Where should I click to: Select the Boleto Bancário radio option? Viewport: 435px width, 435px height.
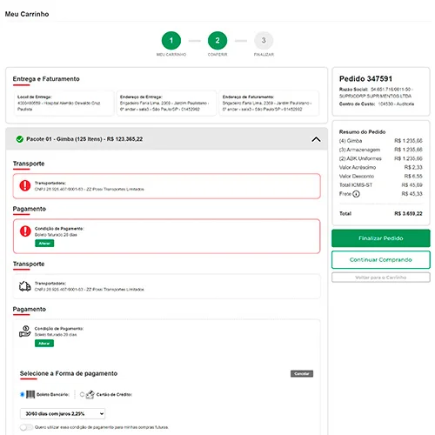click(22, 394)
